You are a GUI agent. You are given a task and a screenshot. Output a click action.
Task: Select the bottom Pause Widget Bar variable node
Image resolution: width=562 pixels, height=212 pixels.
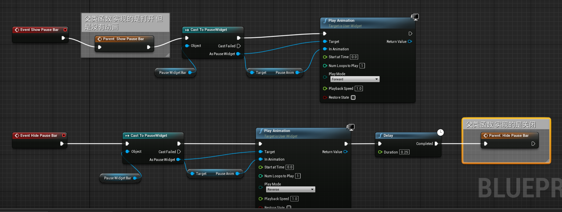120,178
